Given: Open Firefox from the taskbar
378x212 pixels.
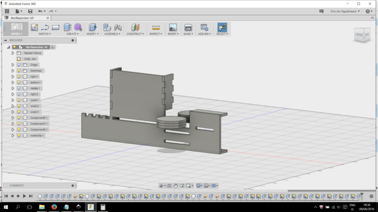Looking at the screenshot, I should point(54,207).
